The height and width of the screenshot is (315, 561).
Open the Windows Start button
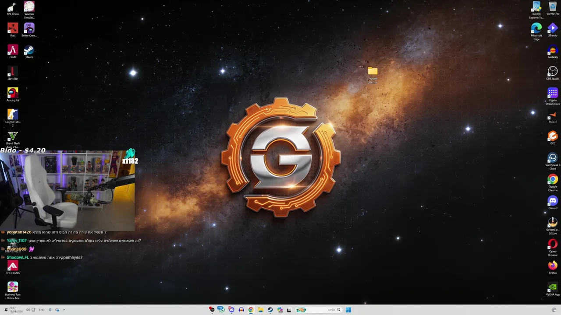[x=348, y=310]
